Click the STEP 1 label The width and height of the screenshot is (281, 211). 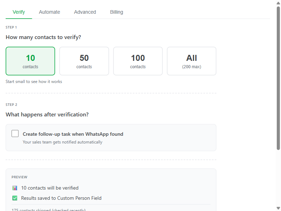tap(11, 27)
